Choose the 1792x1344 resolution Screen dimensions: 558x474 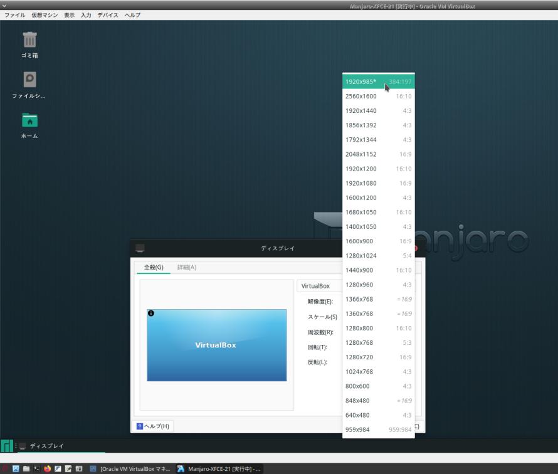(x=378, y=139)
